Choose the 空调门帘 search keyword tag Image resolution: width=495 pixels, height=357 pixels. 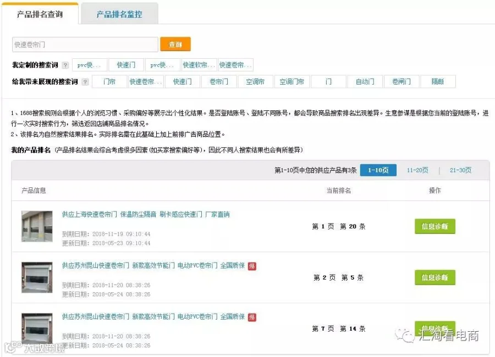(291, 82)
